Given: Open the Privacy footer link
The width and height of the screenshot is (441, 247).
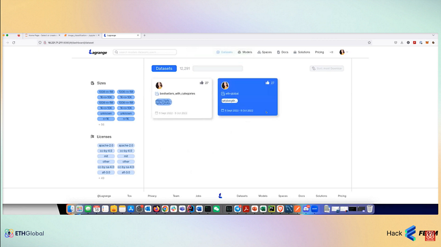Looking at the screenshot, I should (152, 196).
